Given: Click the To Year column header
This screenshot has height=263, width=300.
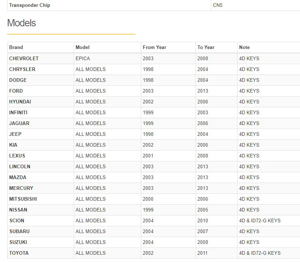Looking at the screenshot, I should click(206, 47).
